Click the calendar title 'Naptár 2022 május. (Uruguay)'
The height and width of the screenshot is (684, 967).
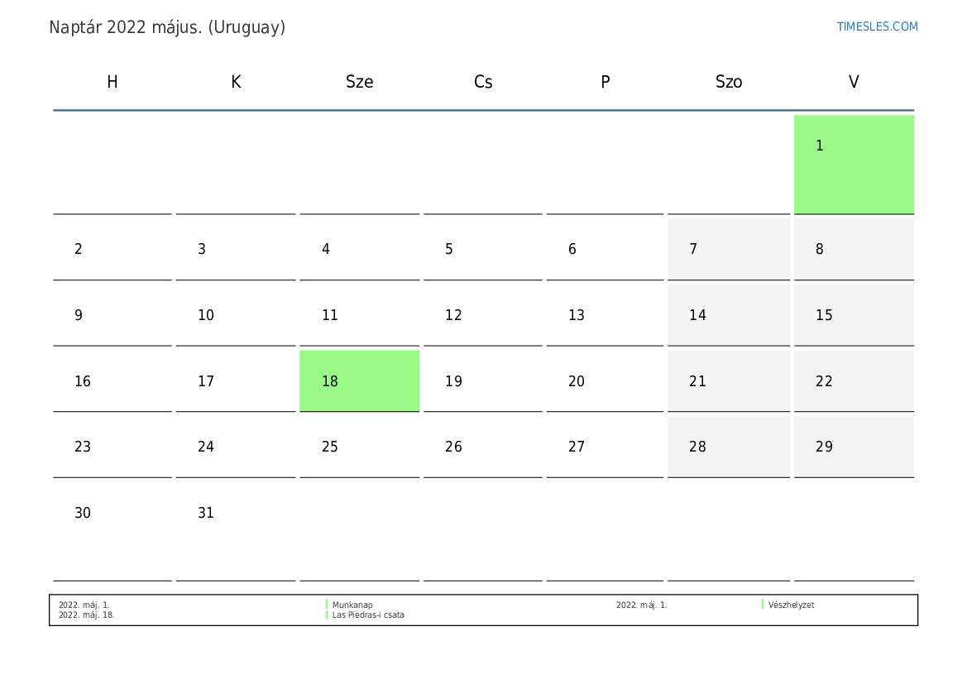(x=167, y=27)
